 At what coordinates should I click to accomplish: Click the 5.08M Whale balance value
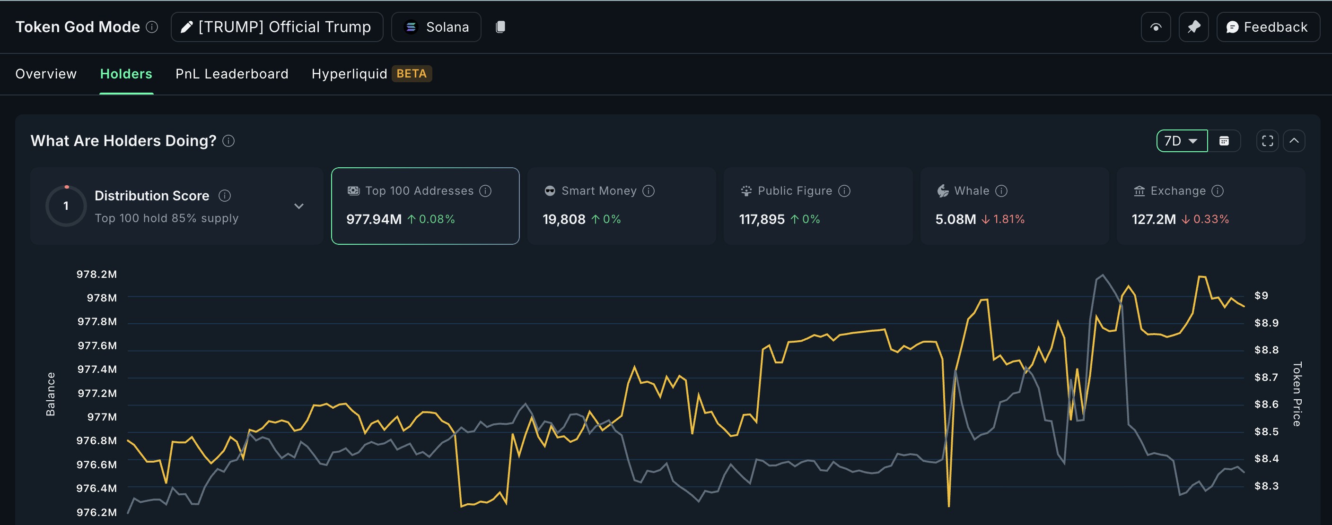(x=955, y=220)
